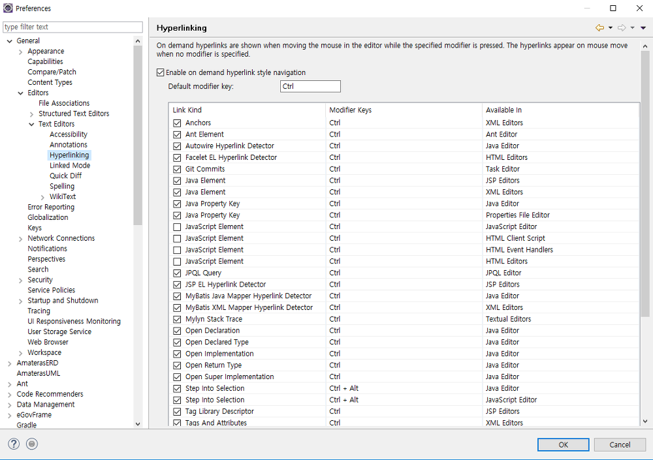Open the Web Browser preference page
The image size is (653, 460).
tap(48, 342)
